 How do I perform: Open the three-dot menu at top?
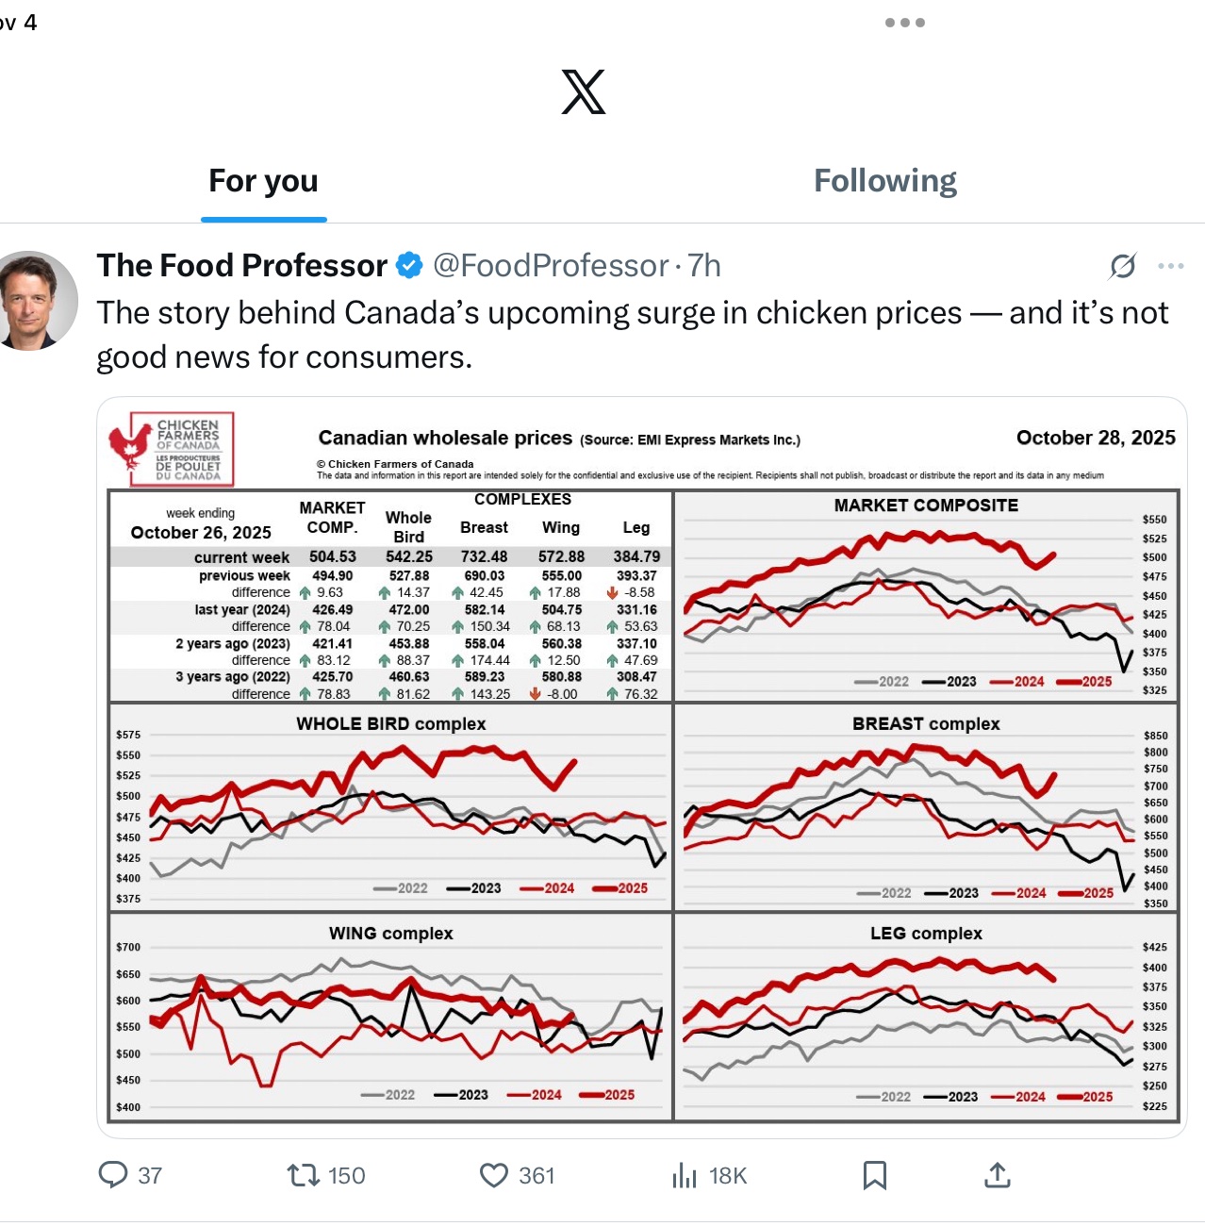tap(904, 23)
